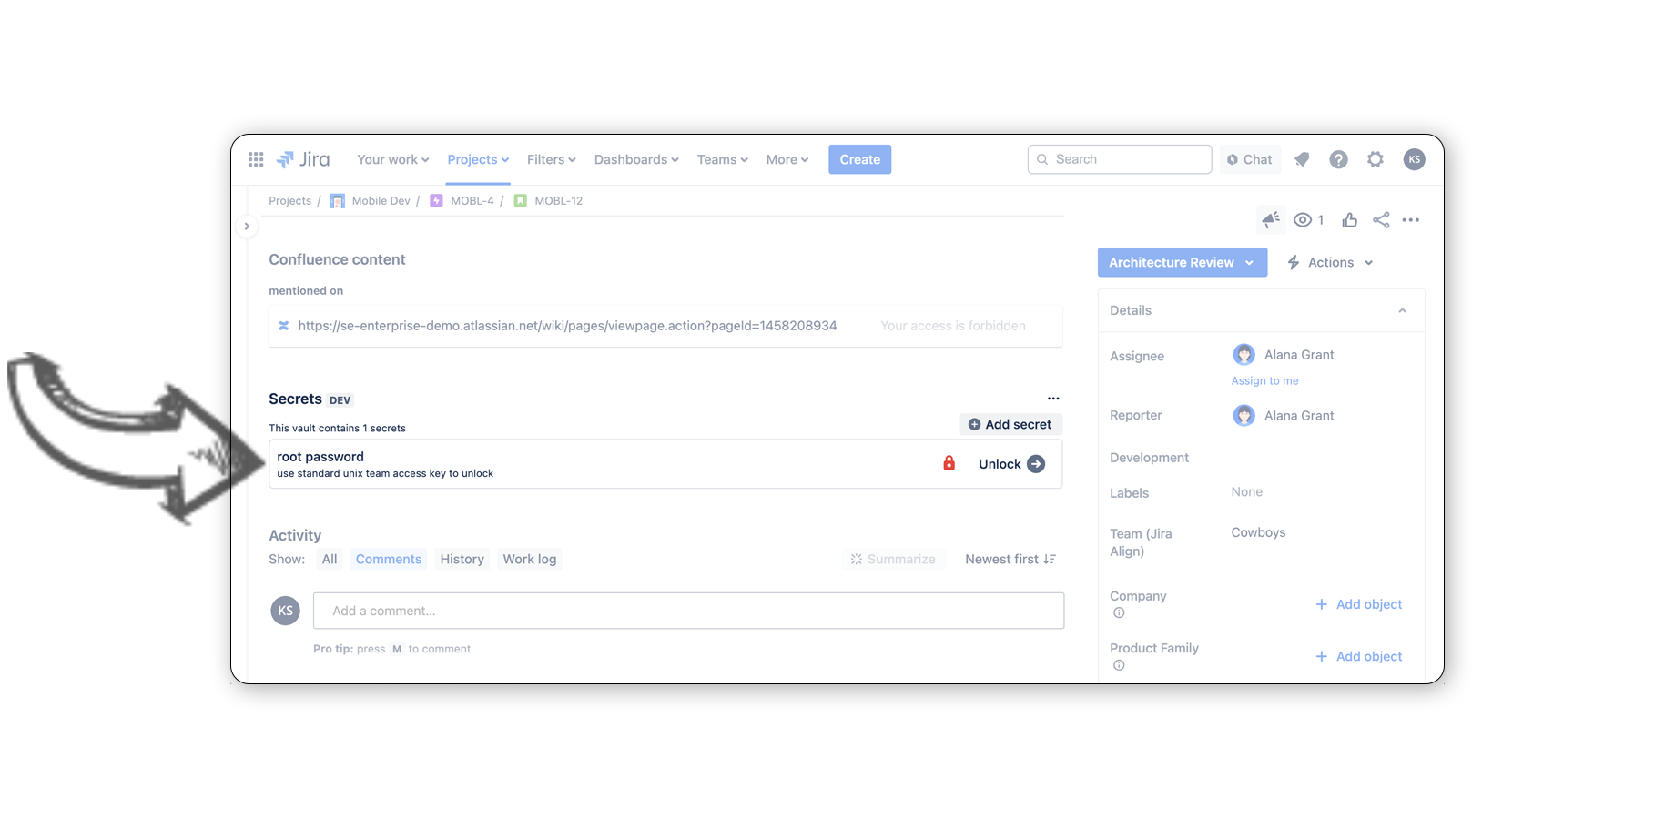Open the app switcher grid icon
The image size is (1675, 819).
[x=256, y=159]
